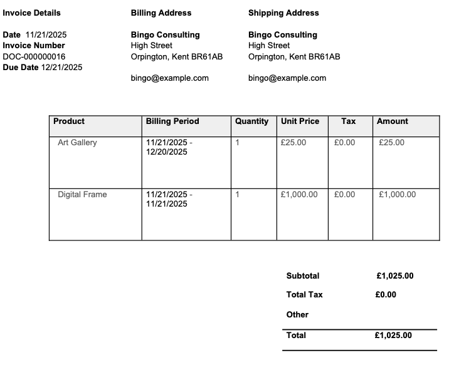Screen dimensions: 449x365
Task: Select the Due Date 12/21/2025 text
Action: coord(42,67)
